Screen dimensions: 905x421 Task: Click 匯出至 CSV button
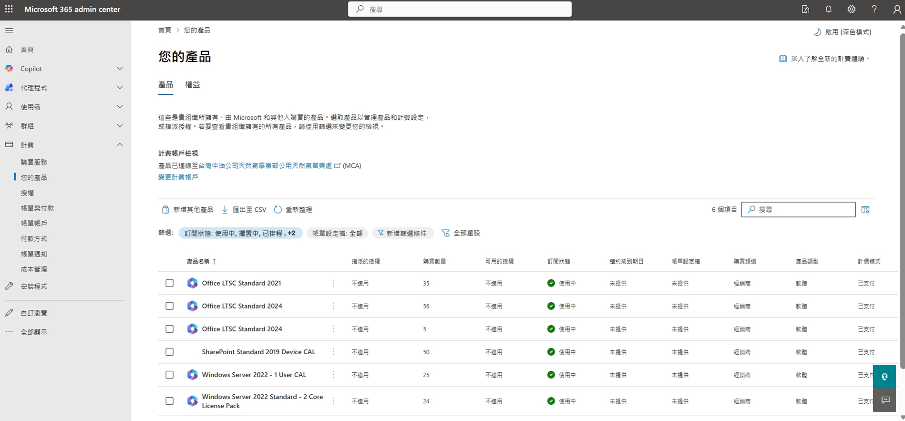point(244,209)
